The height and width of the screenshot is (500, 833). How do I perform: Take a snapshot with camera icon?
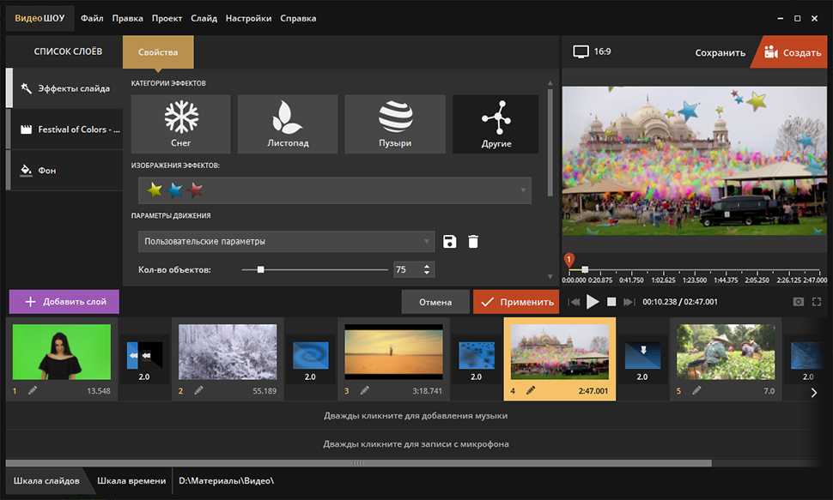pos(798,302)
